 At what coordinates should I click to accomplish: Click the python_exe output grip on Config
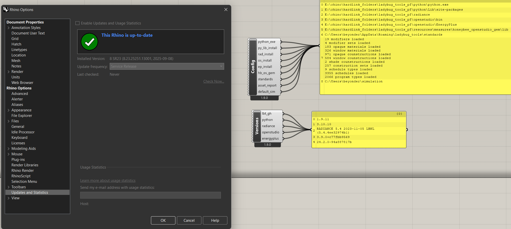tap(281, 42)
